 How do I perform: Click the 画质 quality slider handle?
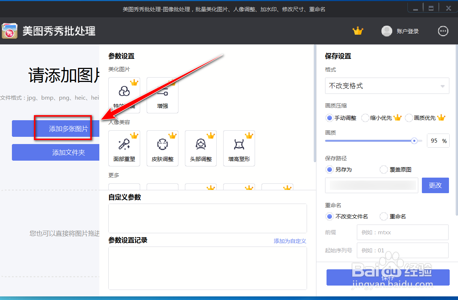click(415, 141)
